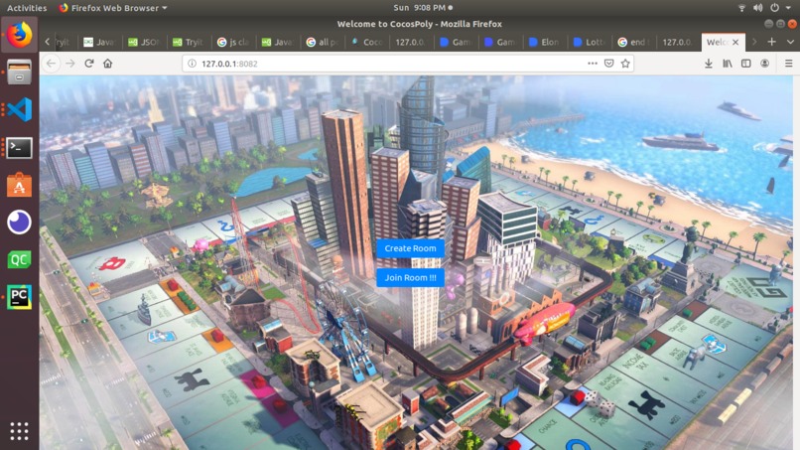The width and height of the screenshot is (800, 450).
Task: Click the Join Room !!! button
Action: tap(410, 278)
